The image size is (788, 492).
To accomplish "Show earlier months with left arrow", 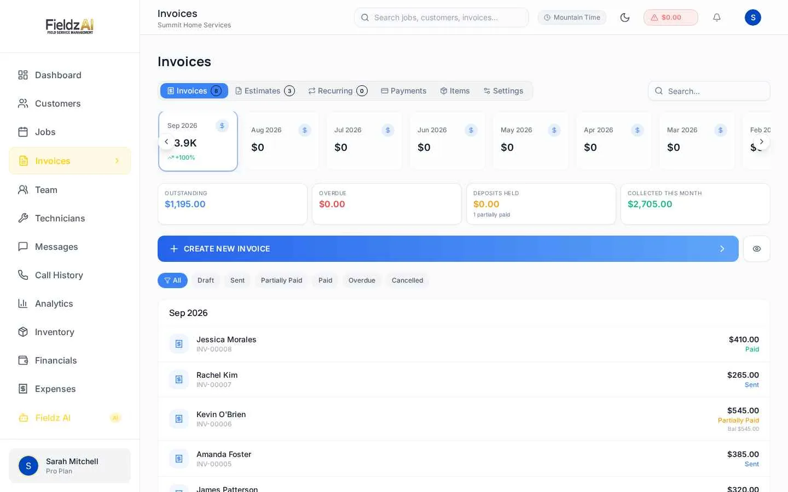I will point(166,142).
